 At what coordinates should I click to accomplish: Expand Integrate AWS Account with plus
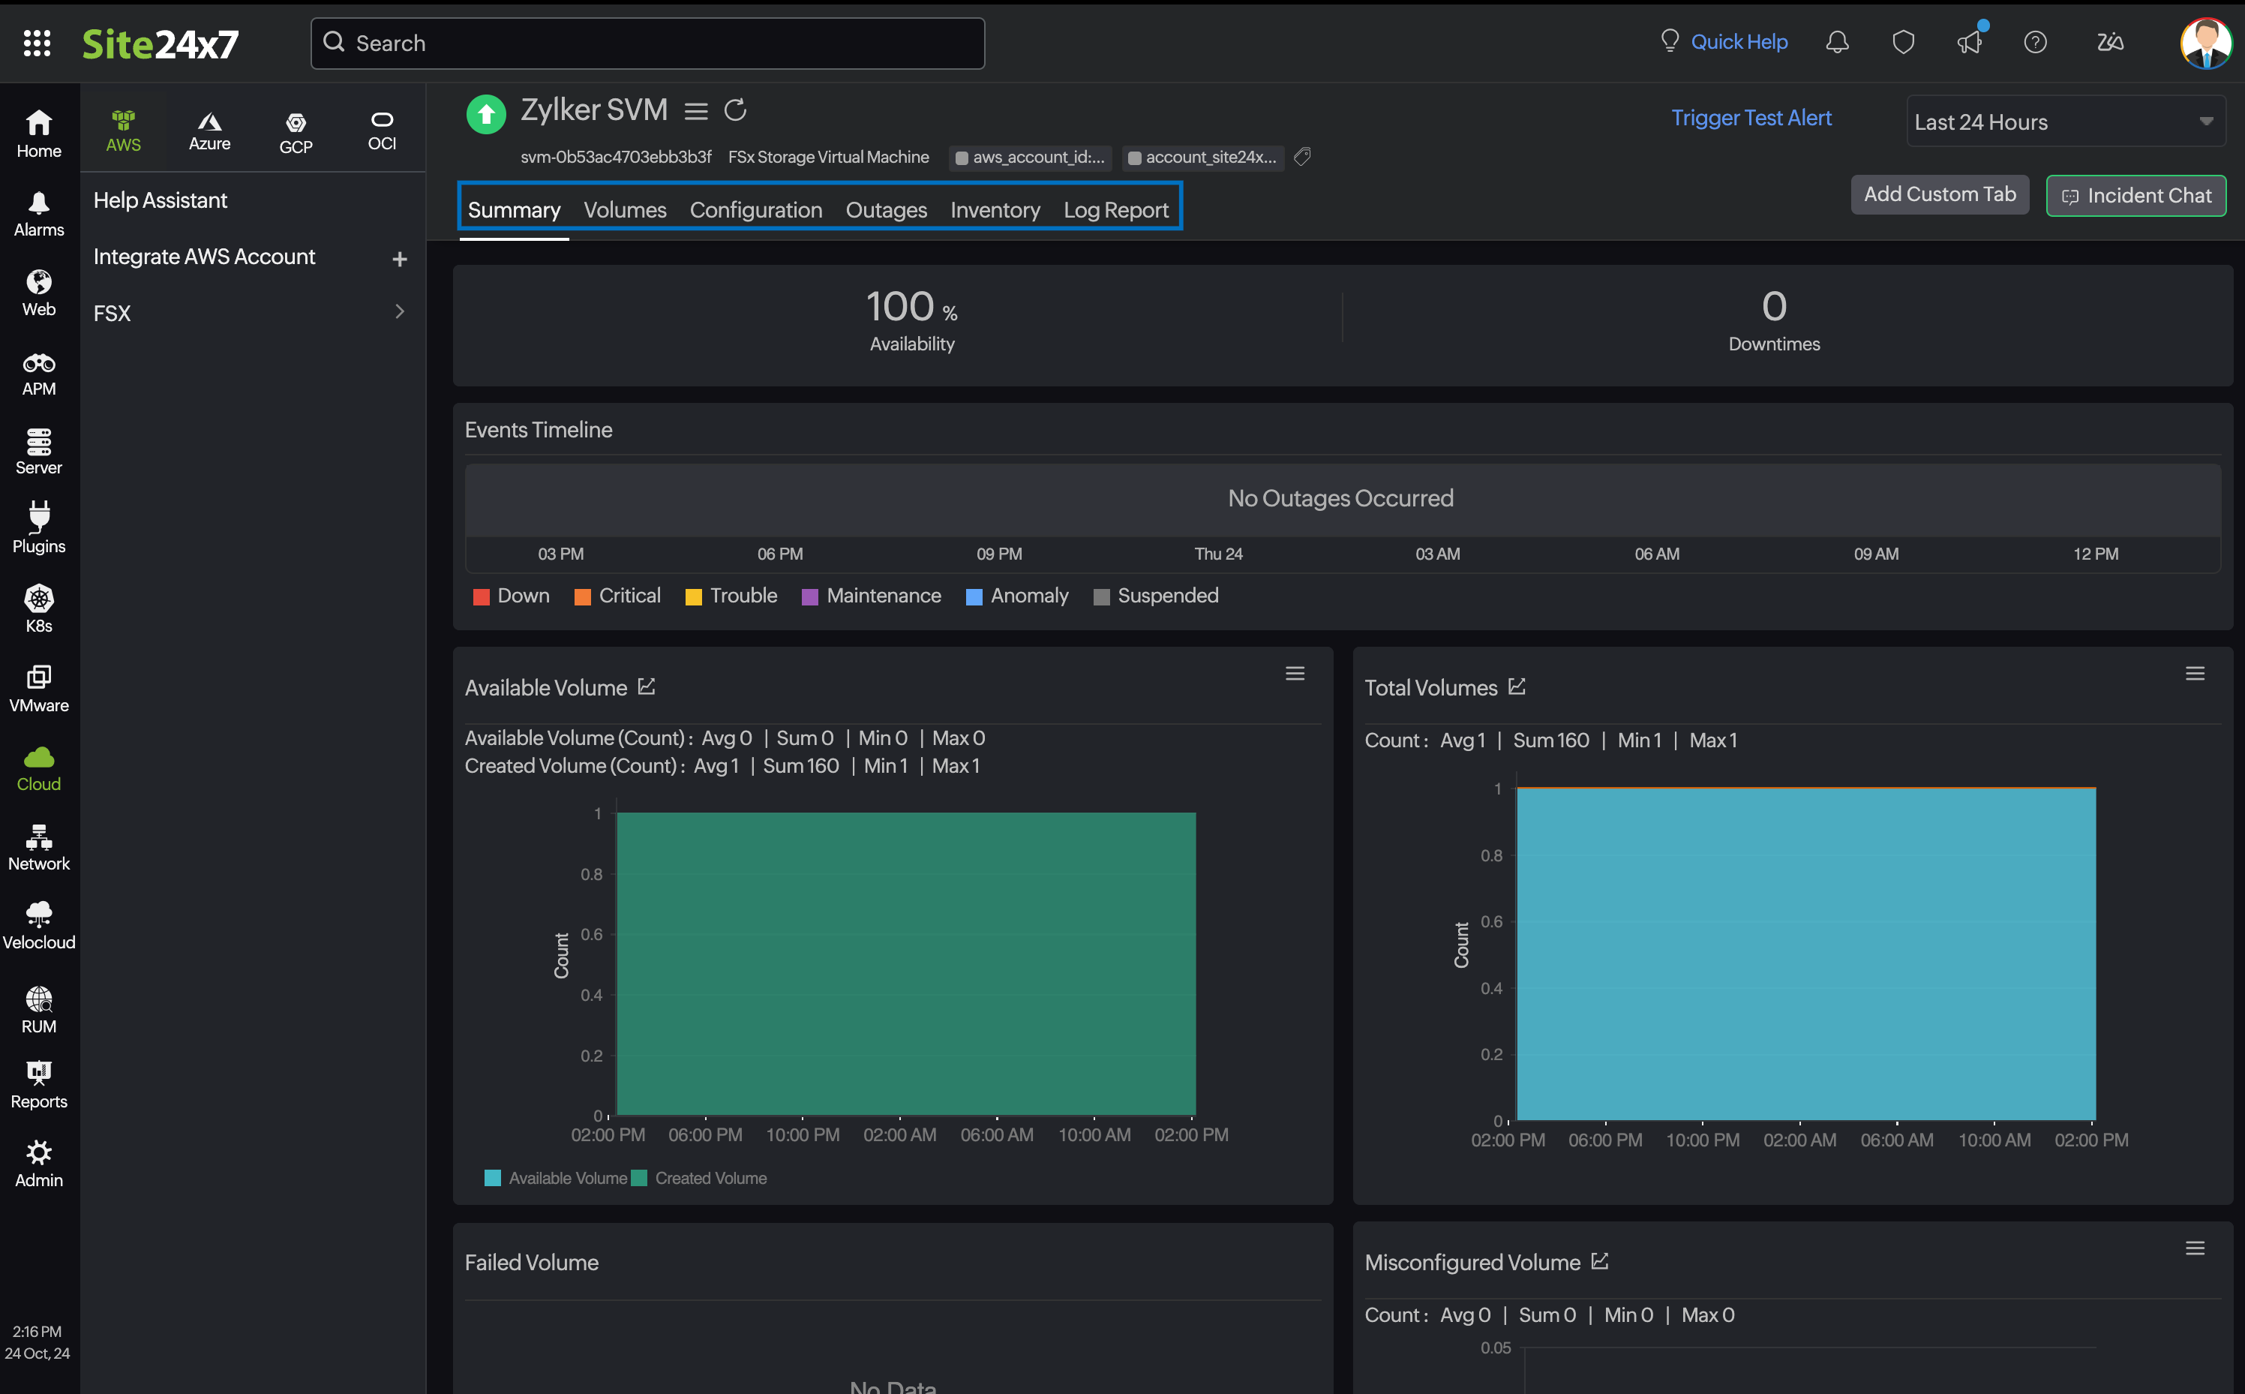click(399, 259)
